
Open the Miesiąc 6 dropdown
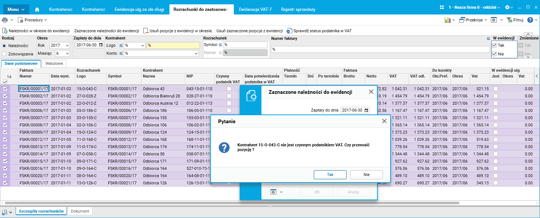[67, 53]
